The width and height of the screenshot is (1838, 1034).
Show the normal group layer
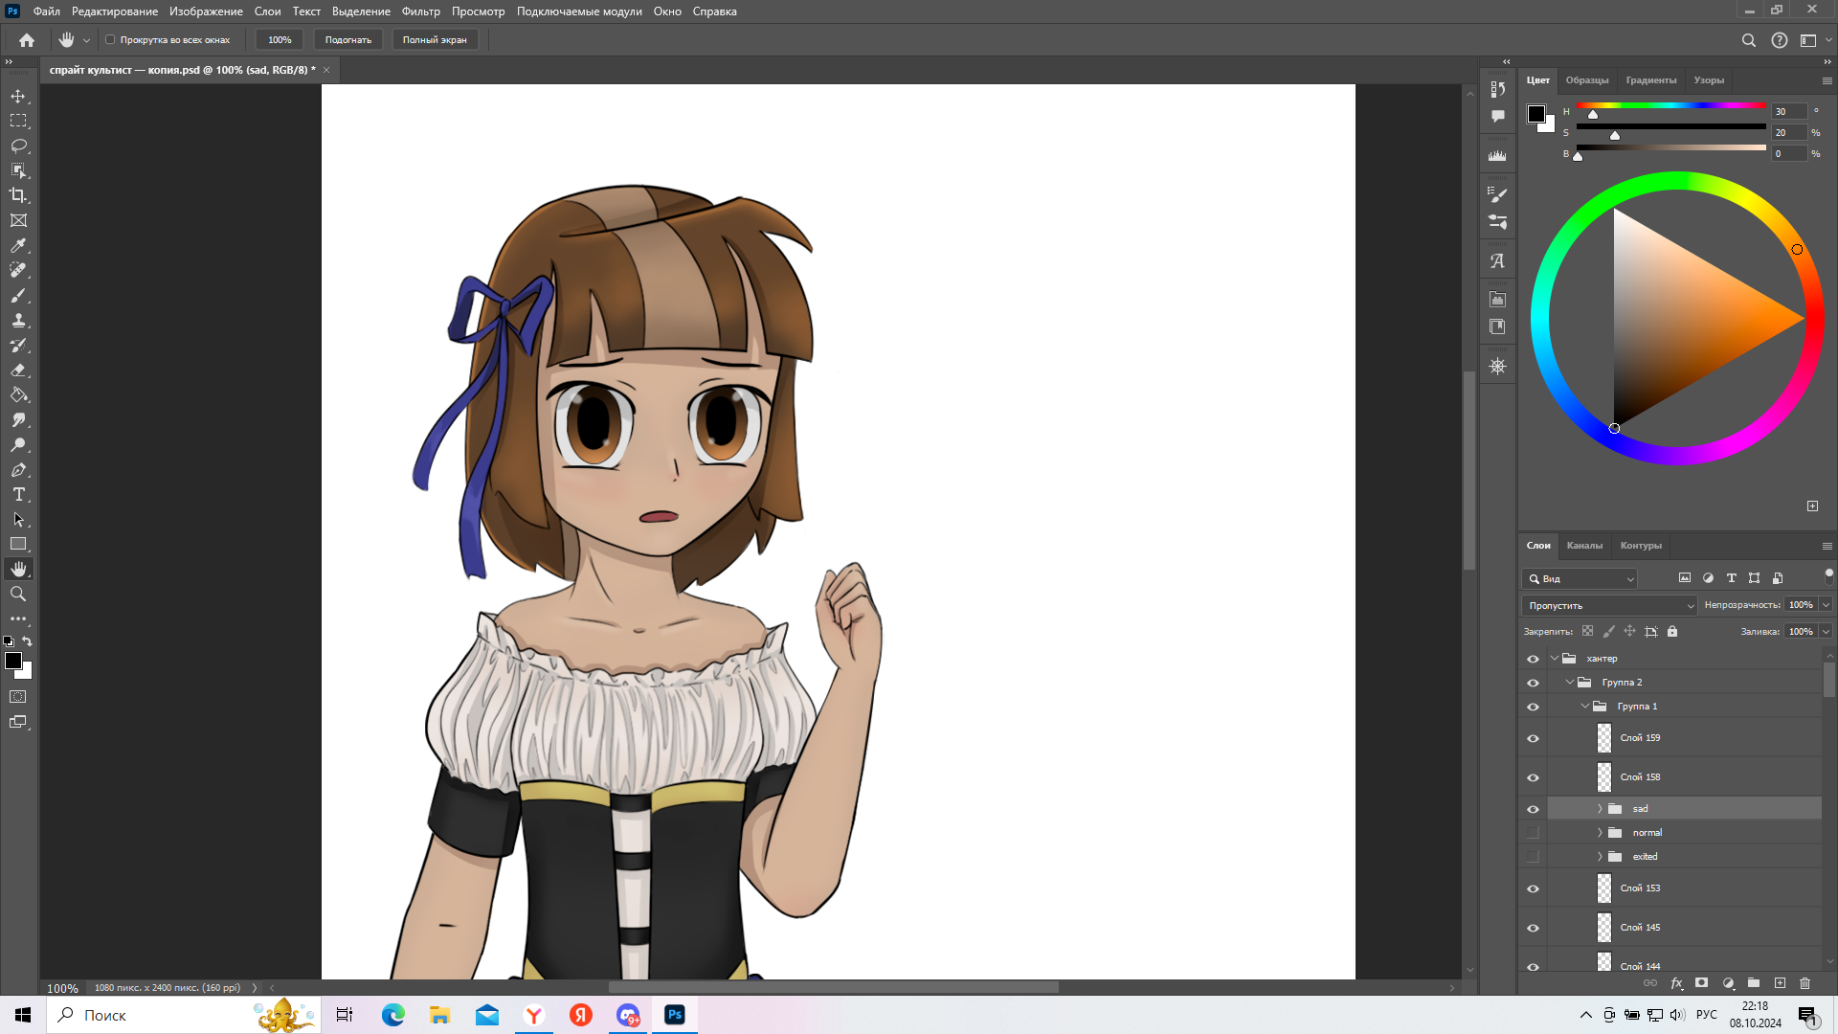[x=1533, y=833]
